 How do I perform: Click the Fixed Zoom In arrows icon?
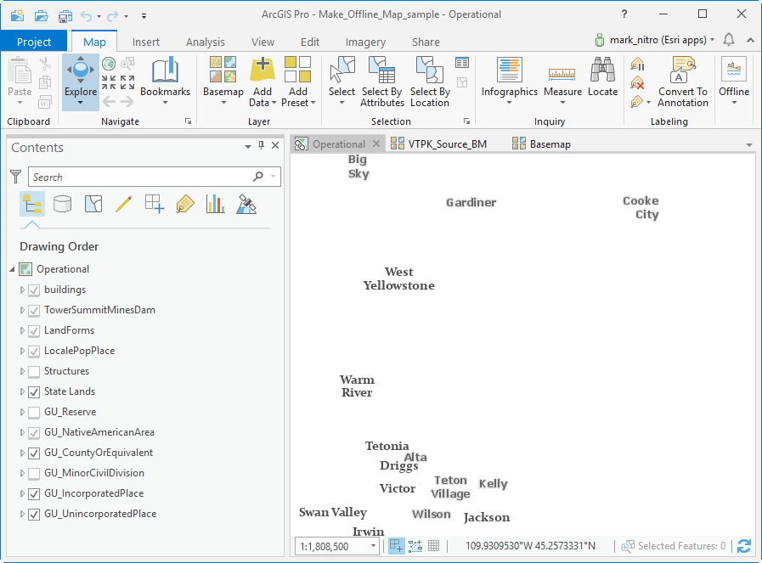pos(109,82)
